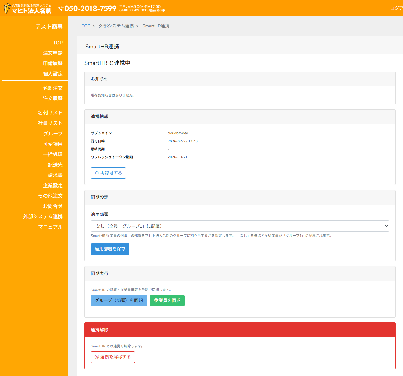Select 個人設定 in the sidebar
Screen dimensions: 403x376
tap(53, 74)
